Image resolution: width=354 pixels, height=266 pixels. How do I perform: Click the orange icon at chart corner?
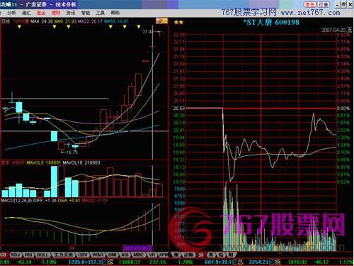(161, 21)
